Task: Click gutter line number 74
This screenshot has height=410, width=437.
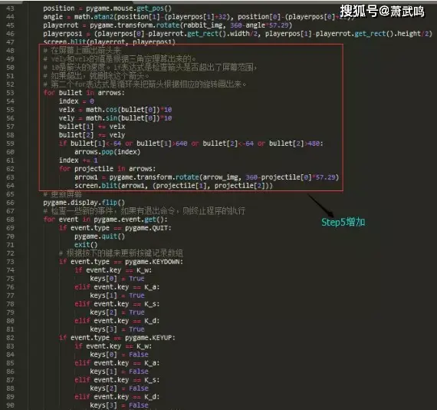Action: pyautogui.click(x=10, y=270)
